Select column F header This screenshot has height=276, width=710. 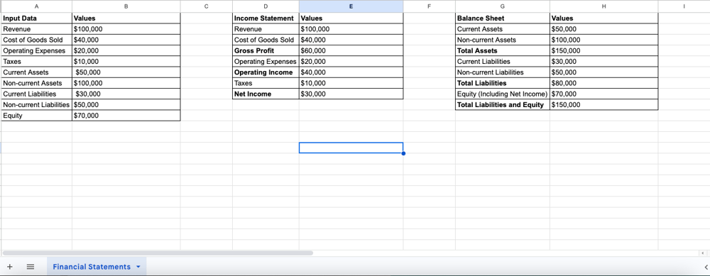(x=430, y=6)
